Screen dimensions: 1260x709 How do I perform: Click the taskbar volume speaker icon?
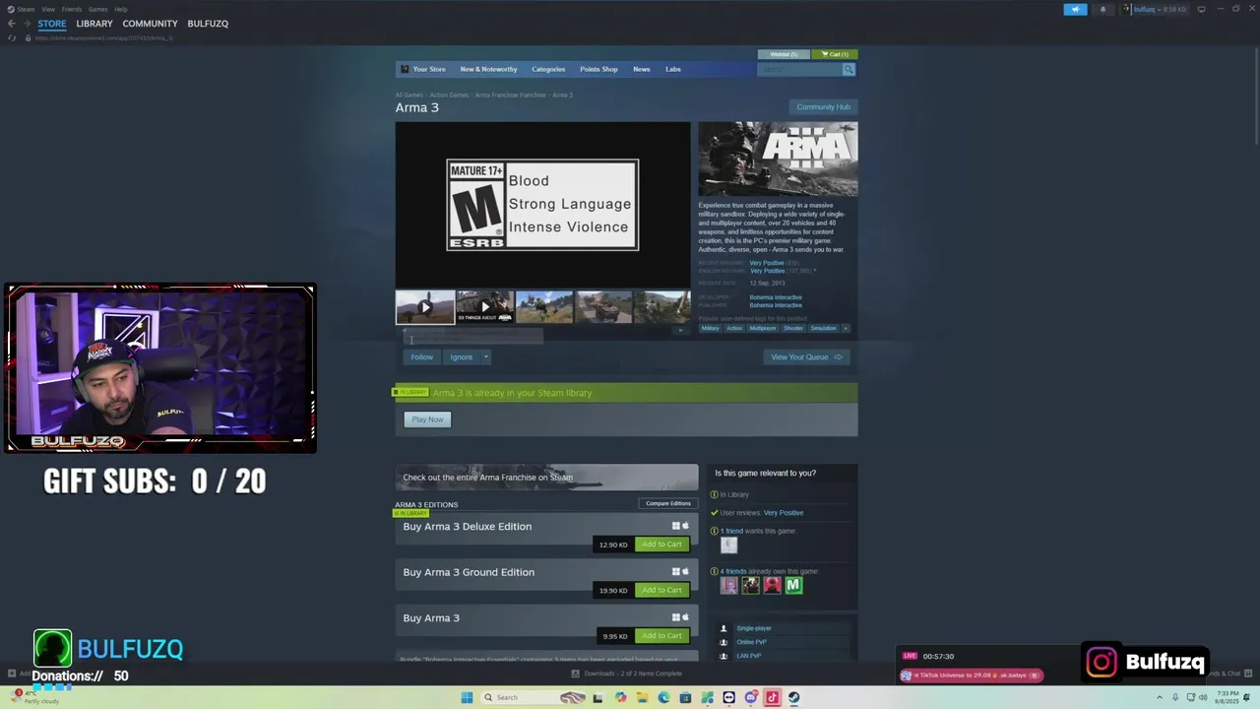1203,697
